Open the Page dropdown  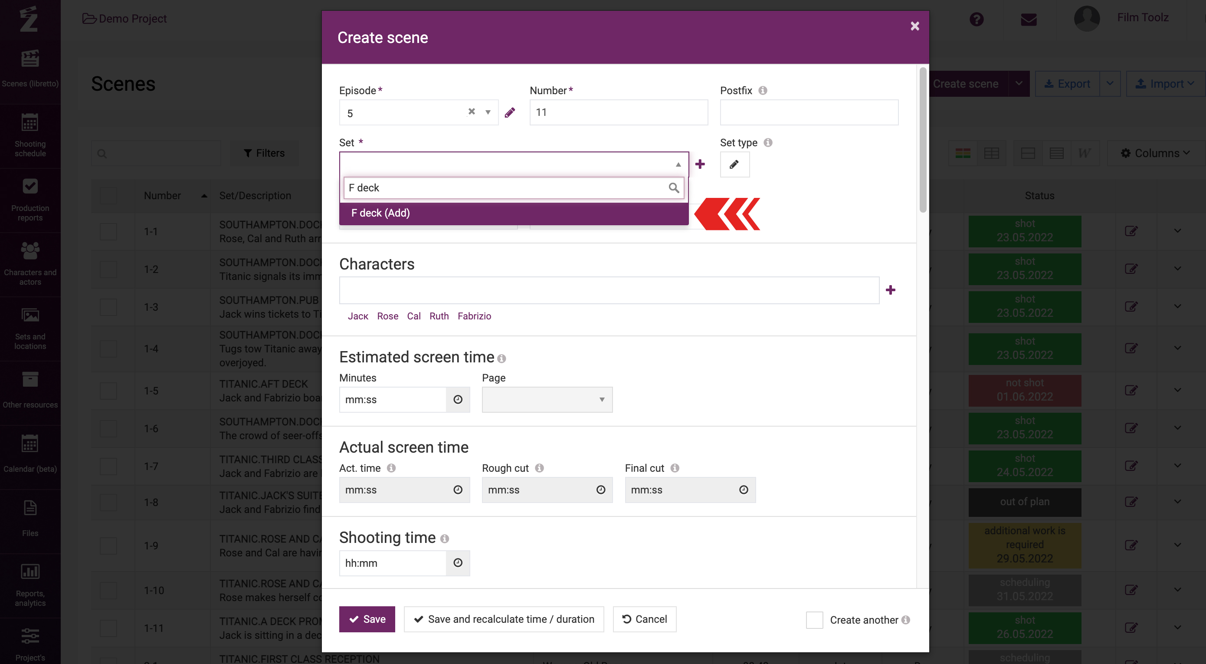(x=547, y=399)
